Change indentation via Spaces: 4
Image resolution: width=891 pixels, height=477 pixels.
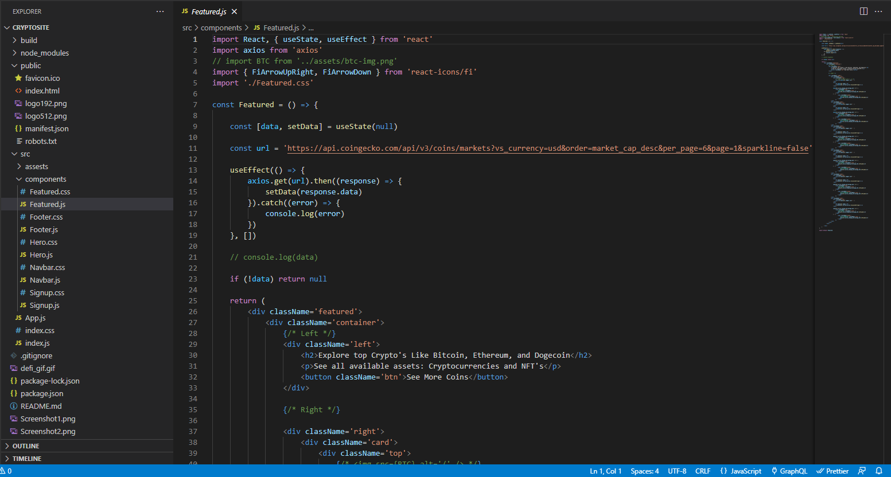(645, 471)
